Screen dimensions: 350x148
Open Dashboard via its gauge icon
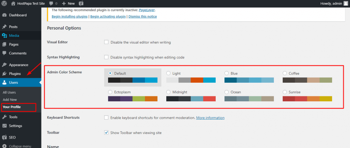(4, 15)
